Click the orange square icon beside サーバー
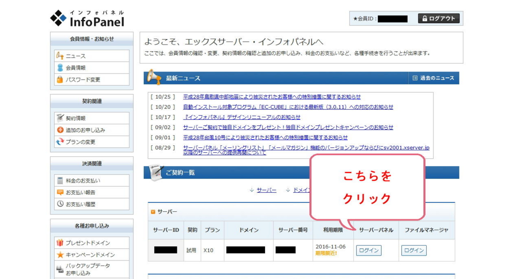 point(153,212)
